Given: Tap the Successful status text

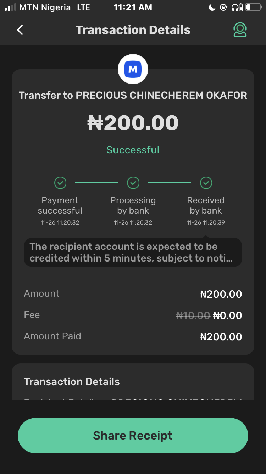Looking at the screenshot, I should point(133,150).
